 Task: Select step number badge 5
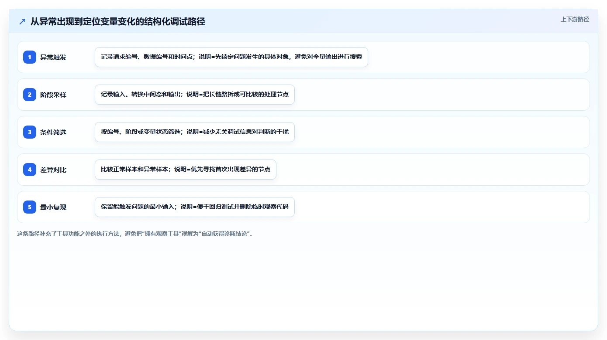pyautogui.click(x=30, y=207)
